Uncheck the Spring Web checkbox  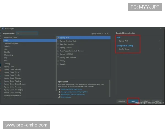pyautogui.click(x=58, y=38)
